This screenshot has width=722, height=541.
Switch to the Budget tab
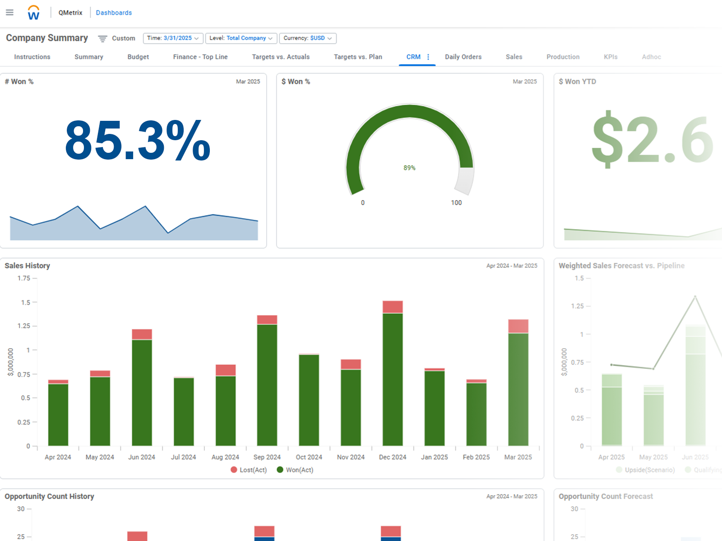[138, 57]
